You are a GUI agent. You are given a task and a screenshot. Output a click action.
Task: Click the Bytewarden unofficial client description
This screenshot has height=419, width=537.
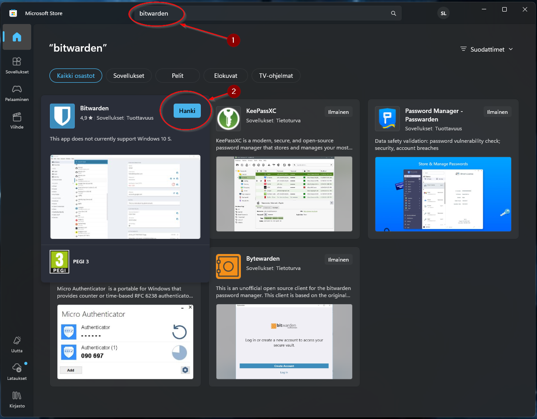point(284,292)
